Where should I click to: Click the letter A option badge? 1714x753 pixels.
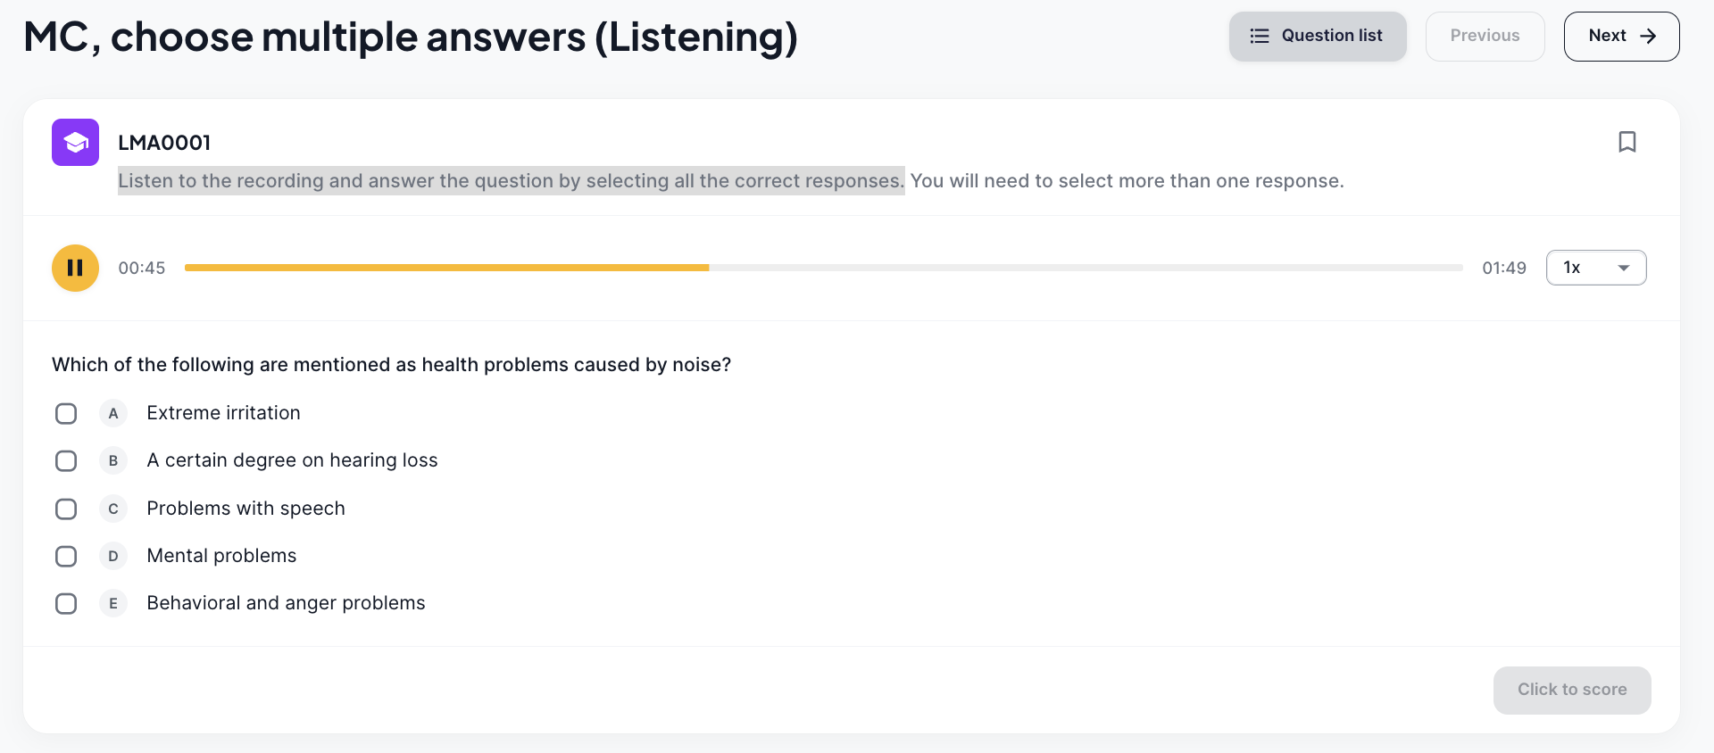coord(113,413)
